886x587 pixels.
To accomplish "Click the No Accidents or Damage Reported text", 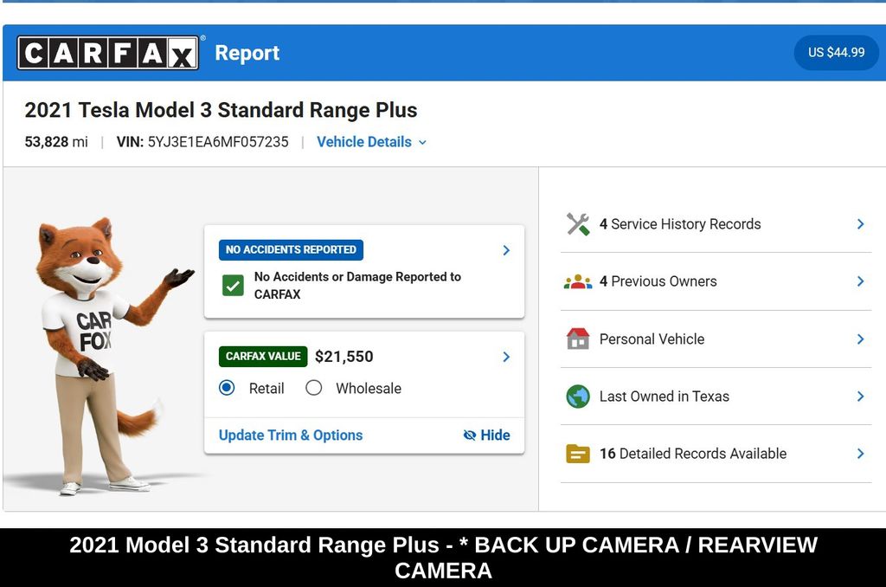I will coord(357,286).
